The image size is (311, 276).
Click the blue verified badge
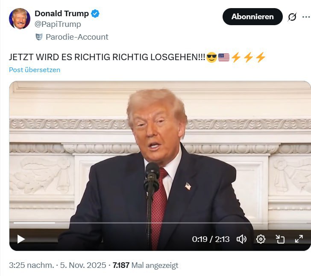pos(95,14)
